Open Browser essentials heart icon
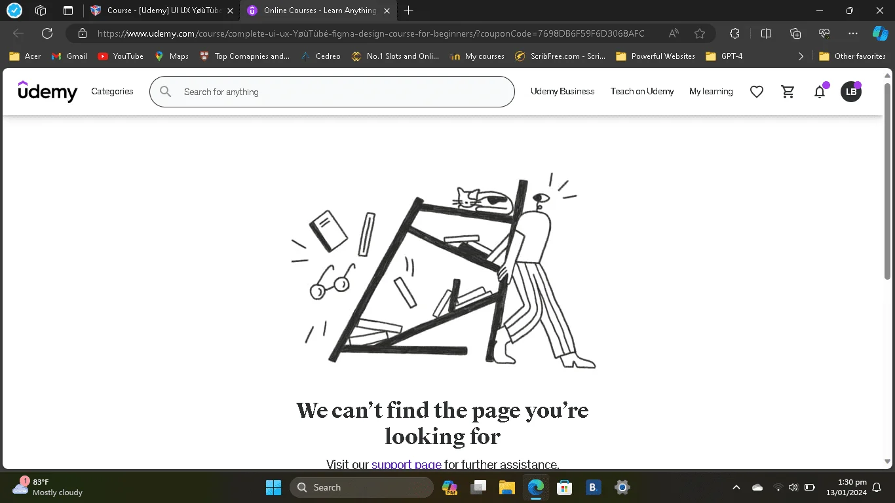The image size is (895, 503). tap(824, 33)
